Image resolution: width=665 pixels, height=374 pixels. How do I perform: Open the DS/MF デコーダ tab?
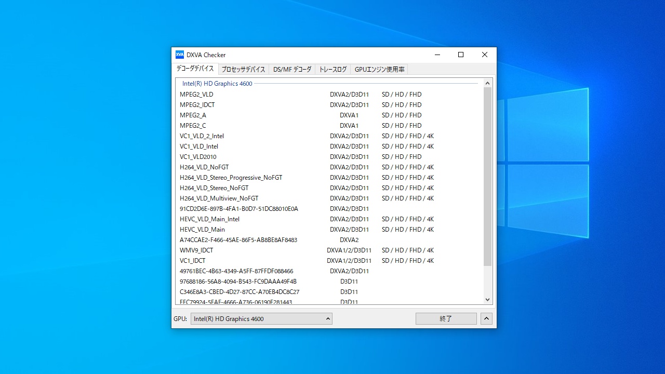(x=292, y=69)
